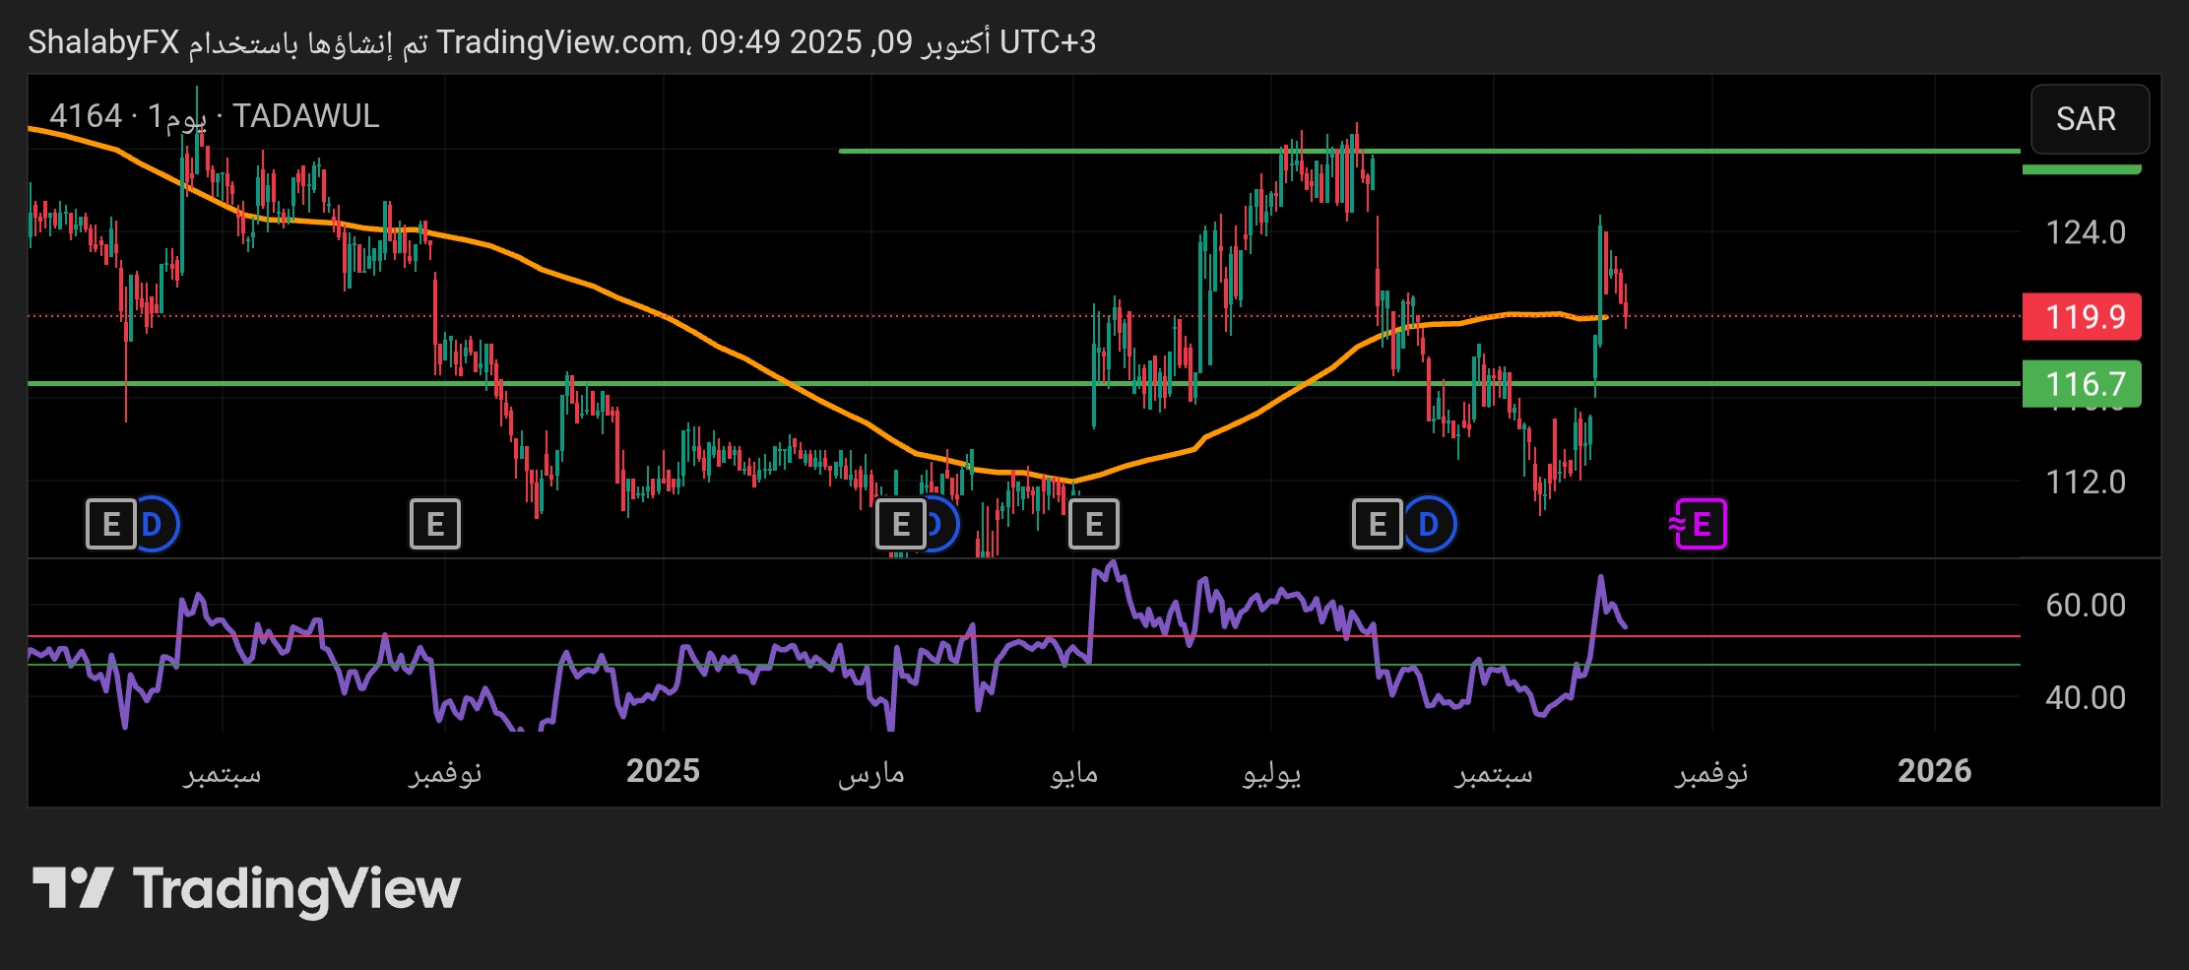Click the 2025 year label on time axis

(663, 771)
